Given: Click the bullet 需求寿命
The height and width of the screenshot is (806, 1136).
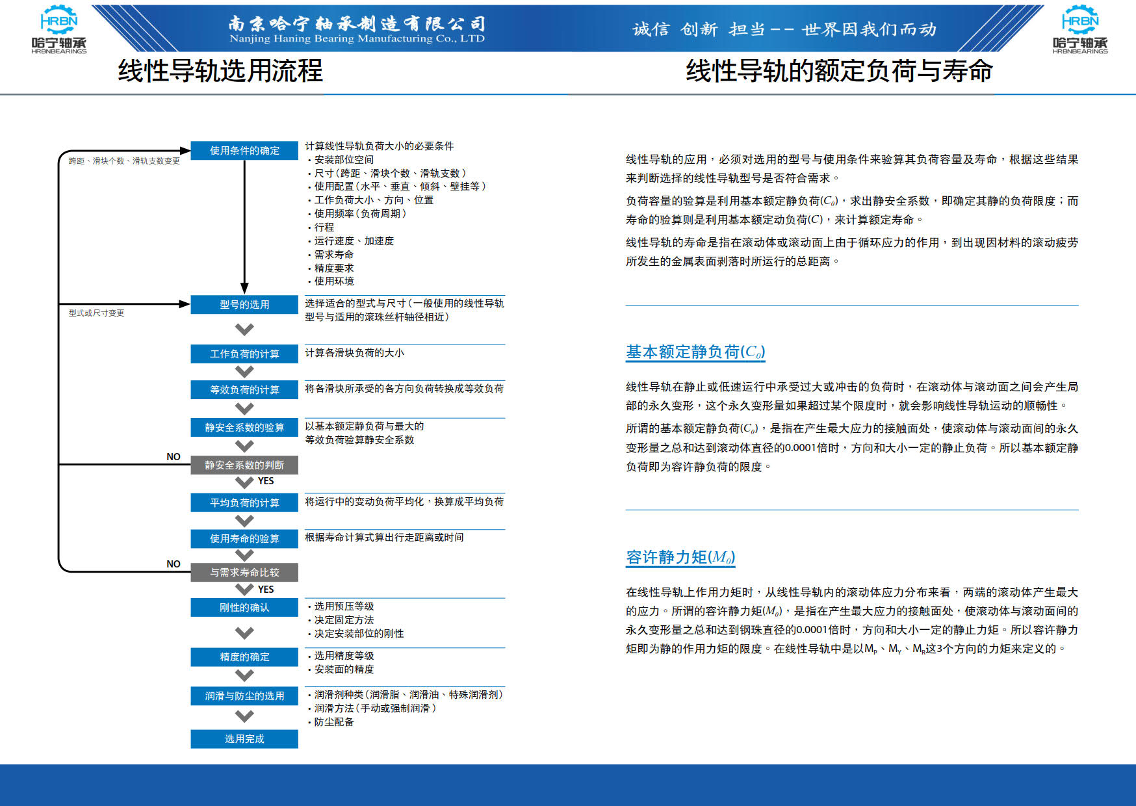Looking at the screenshot, I should click(x=331, y=254).
